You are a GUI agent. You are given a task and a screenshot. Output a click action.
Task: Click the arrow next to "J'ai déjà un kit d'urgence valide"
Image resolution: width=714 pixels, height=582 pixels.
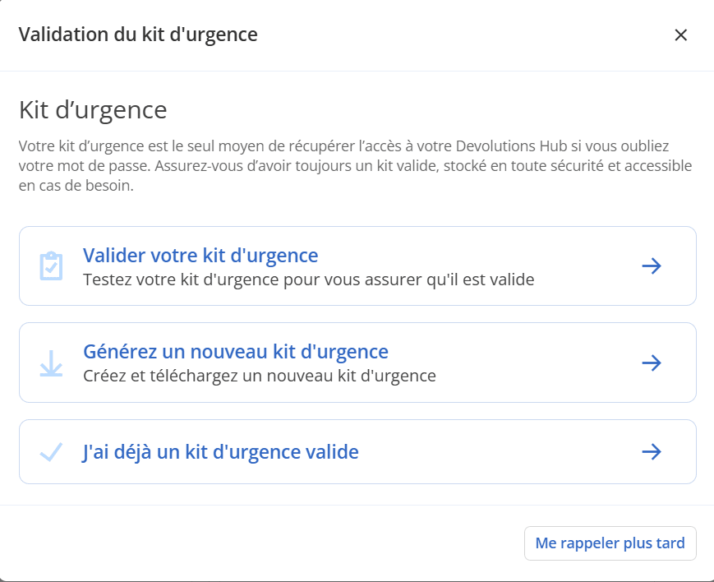[652, 450]
